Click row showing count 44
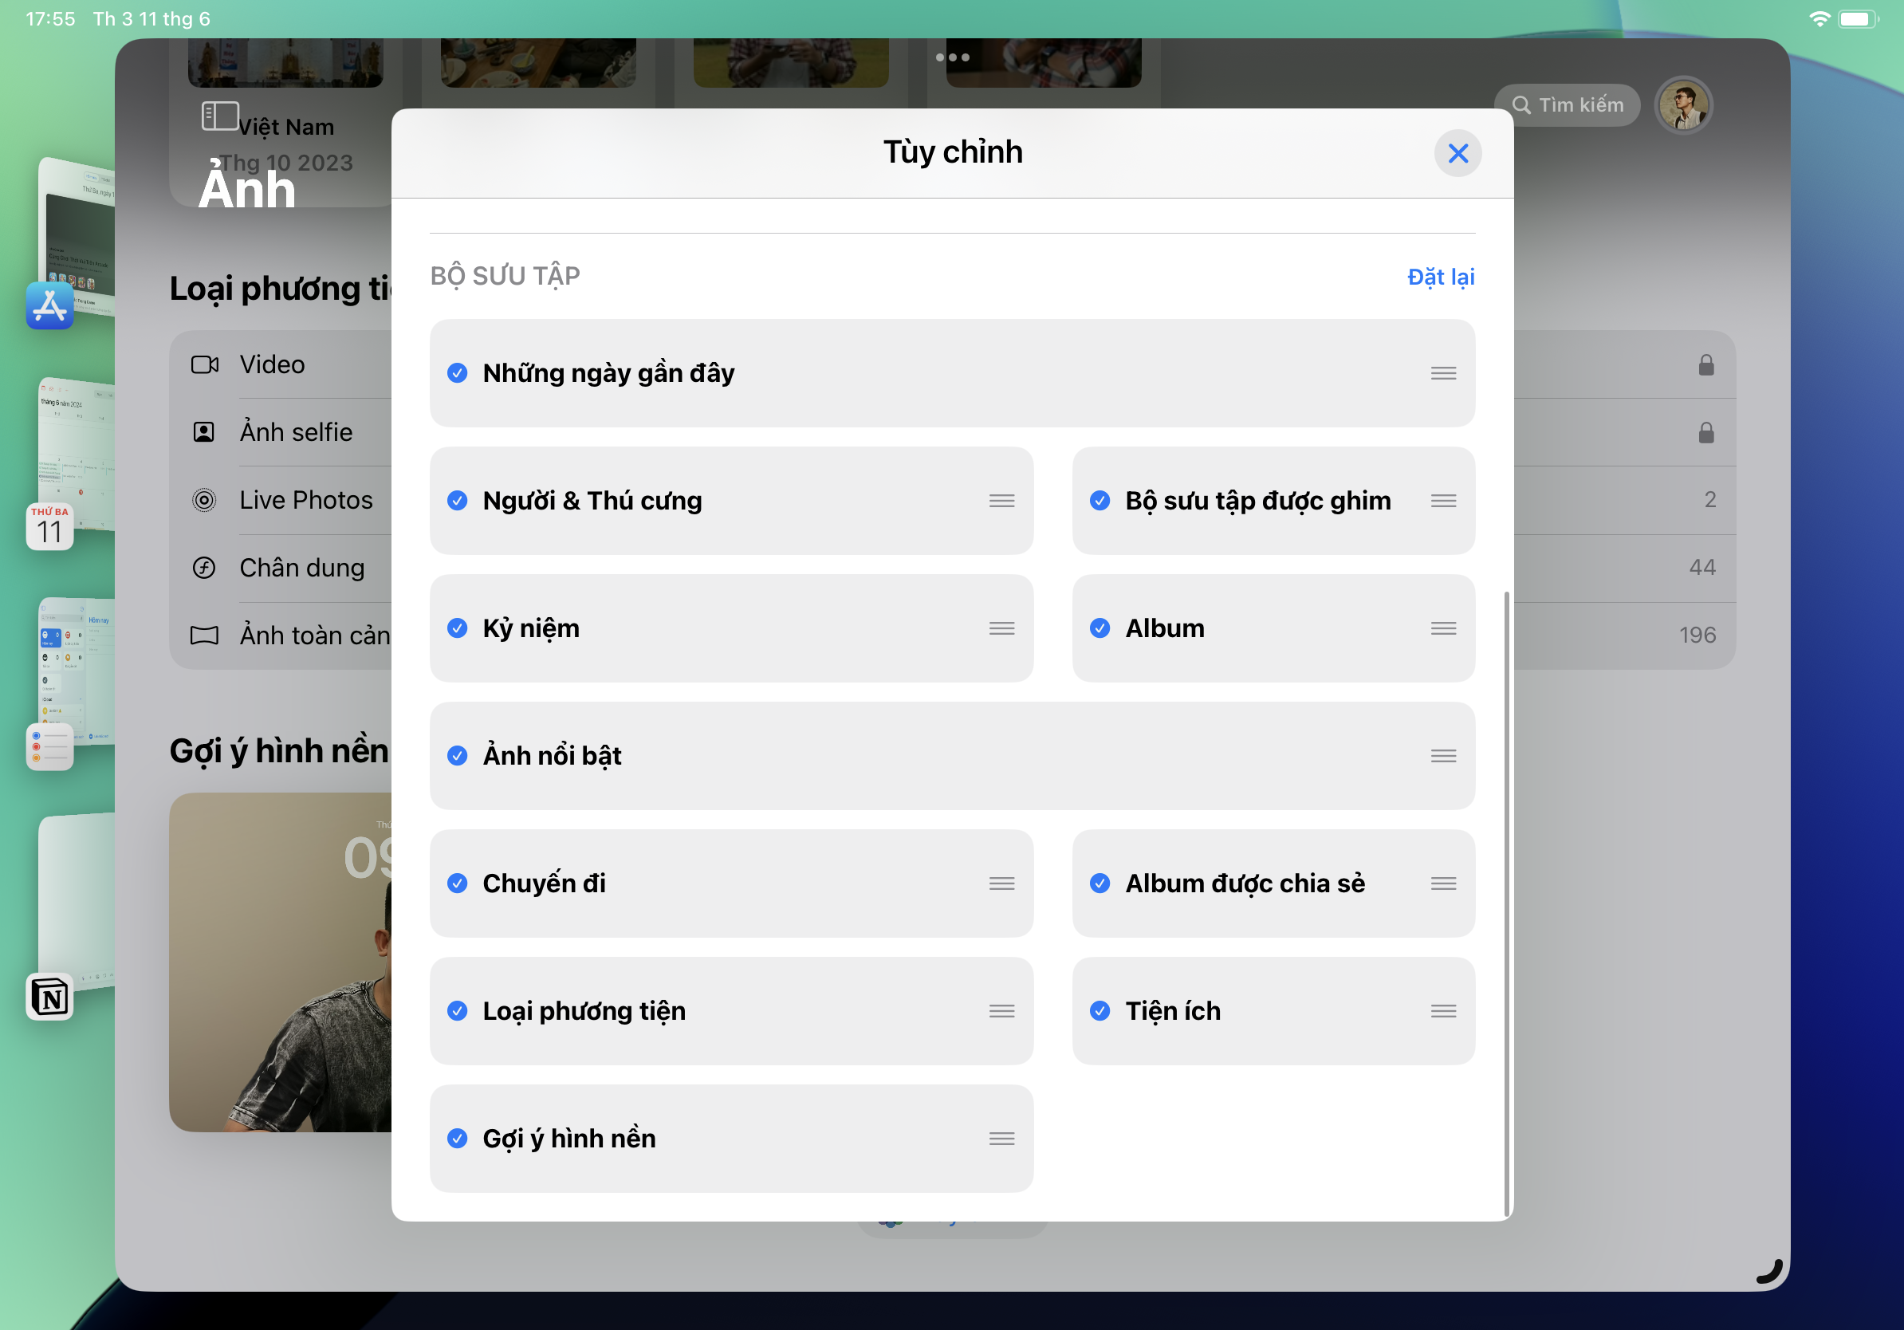The width and height of the screenshot is (1904, 1330). [1624, 568]
